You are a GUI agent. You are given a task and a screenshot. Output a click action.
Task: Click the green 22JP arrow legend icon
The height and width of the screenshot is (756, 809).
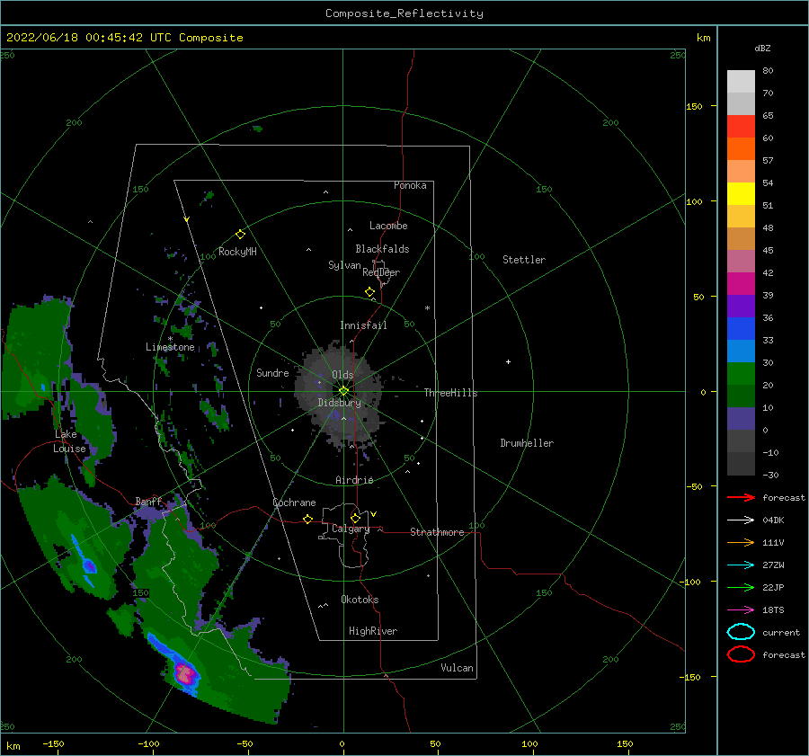point(741,587)
